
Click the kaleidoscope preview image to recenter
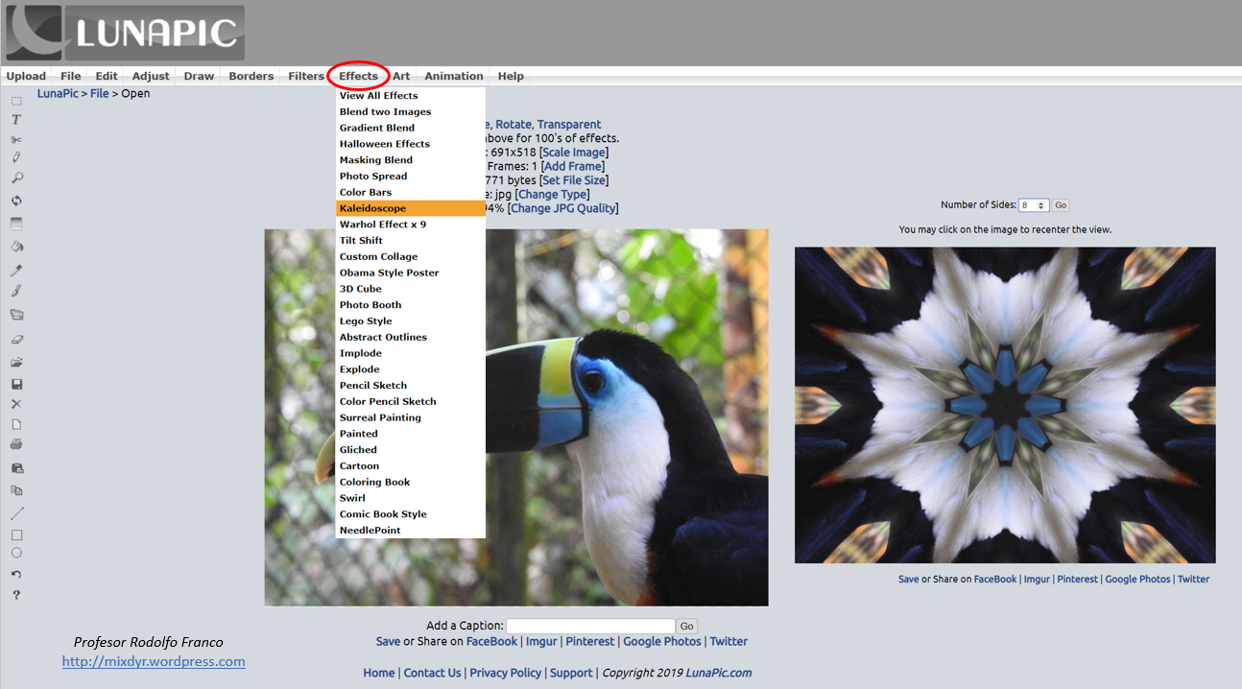pyautogui.click(x=1005, y=405)
